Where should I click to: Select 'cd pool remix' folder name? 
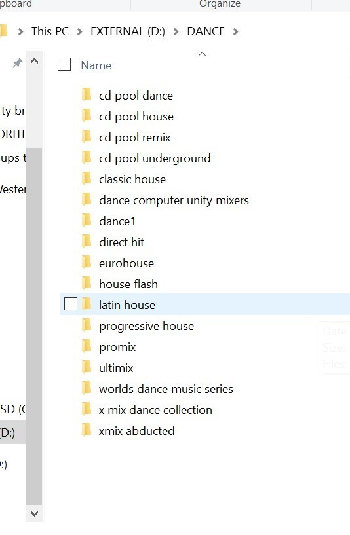click(x=134, y=138)
